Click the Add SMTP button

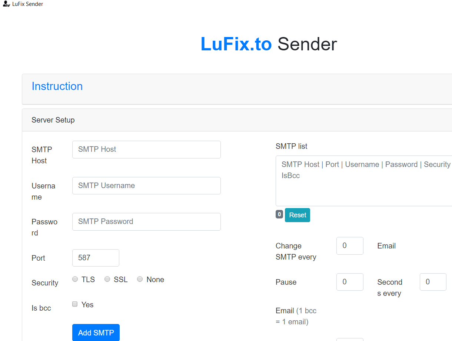tap(96, 332)
